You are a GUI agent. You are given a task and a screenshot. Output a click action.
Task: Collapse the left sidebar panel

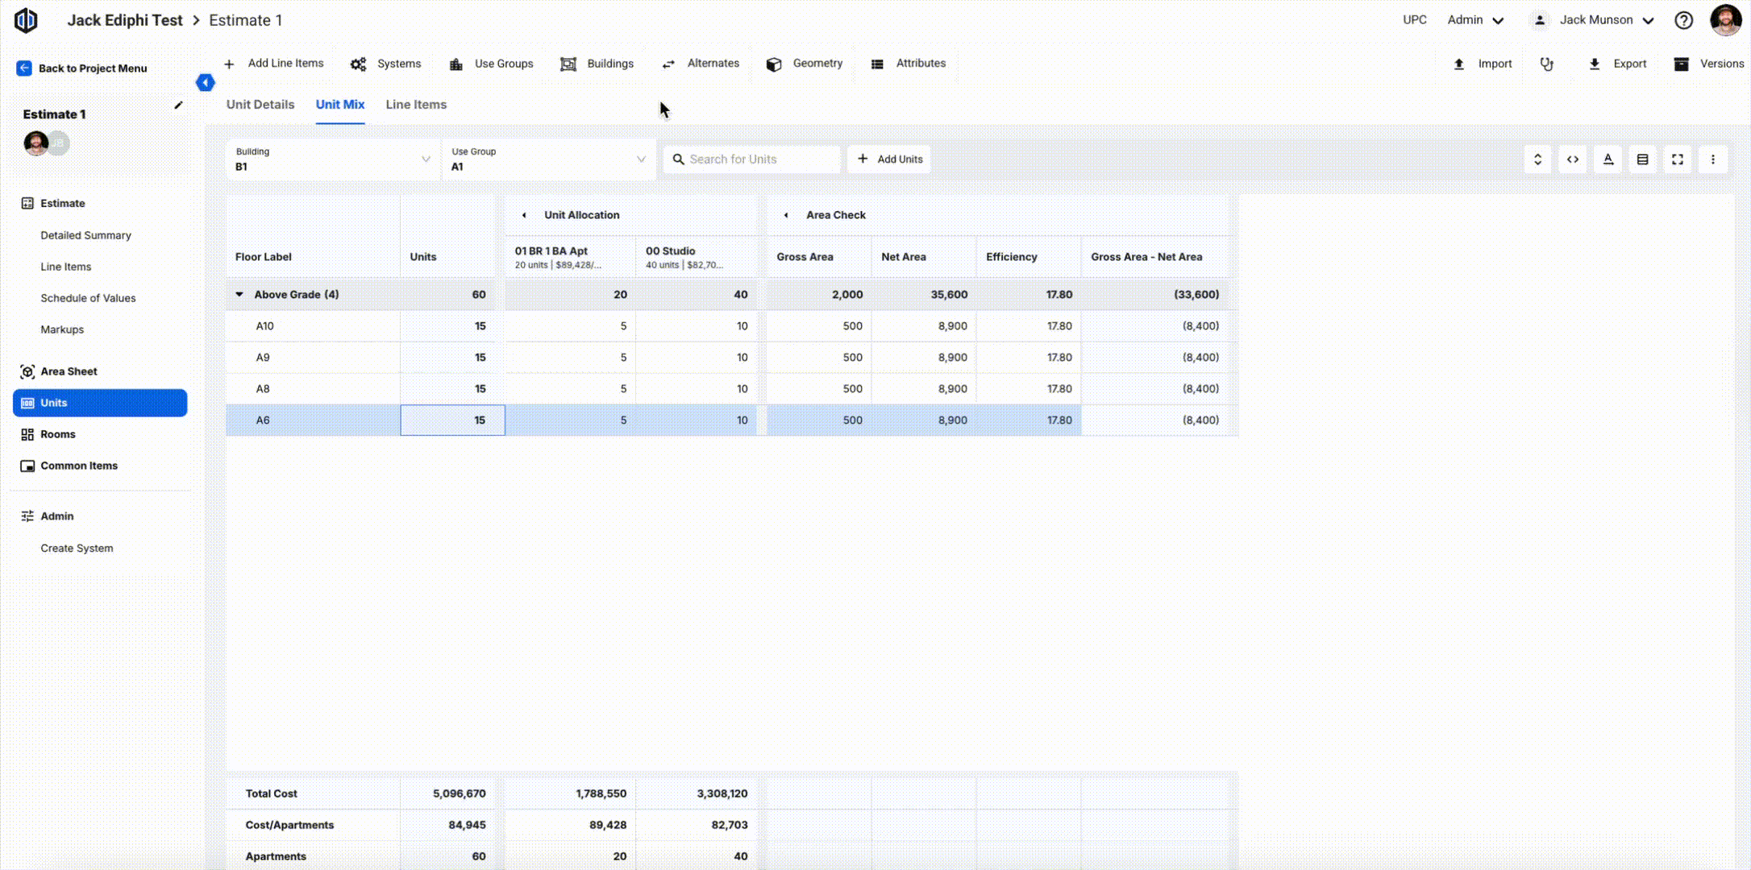(x=206, y=82)
